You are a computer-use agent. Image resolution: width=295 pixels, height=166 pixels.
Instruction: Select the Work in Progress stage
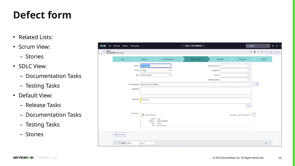coord(196,59)
